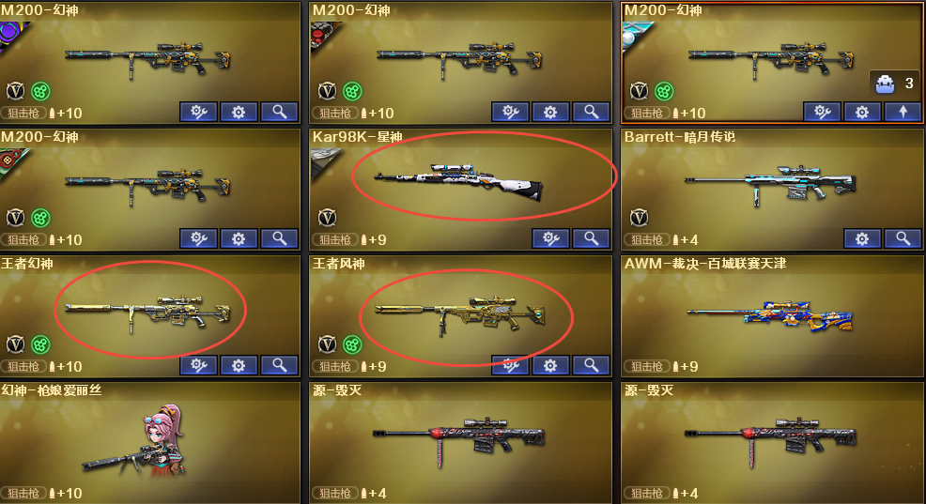The width and height of the screenshot is (926, 504).
Task: Click green clover icon on 王者风神 card
Action: coord(352,344)
